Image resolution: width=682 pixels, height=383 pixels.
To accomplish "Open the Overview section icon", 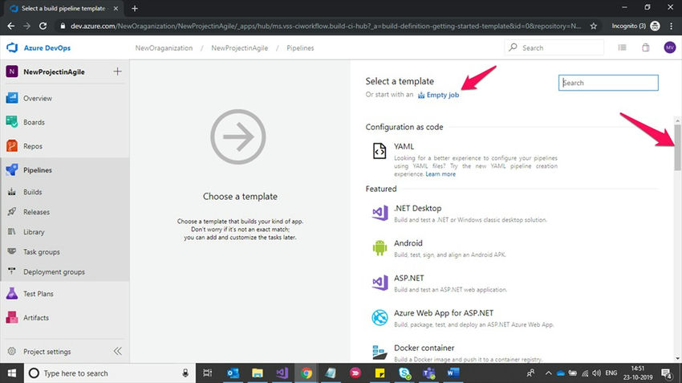I will (12, 98).
